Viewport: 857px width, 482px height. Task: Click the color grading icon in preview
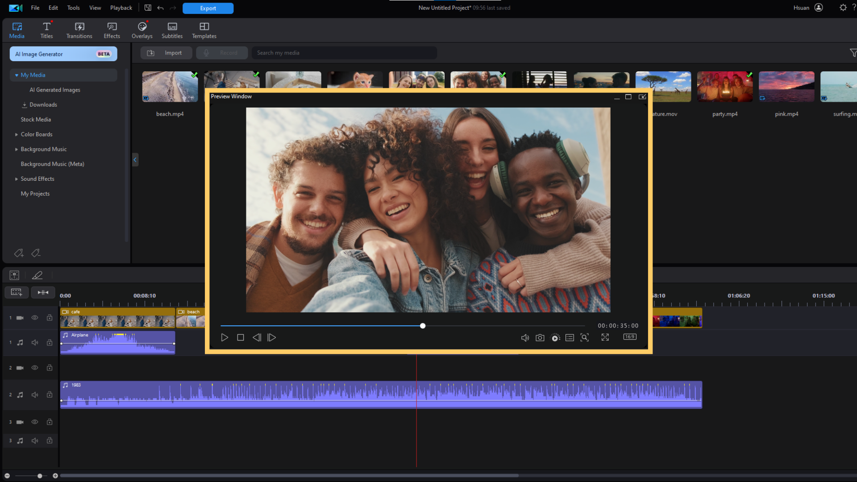554,337
